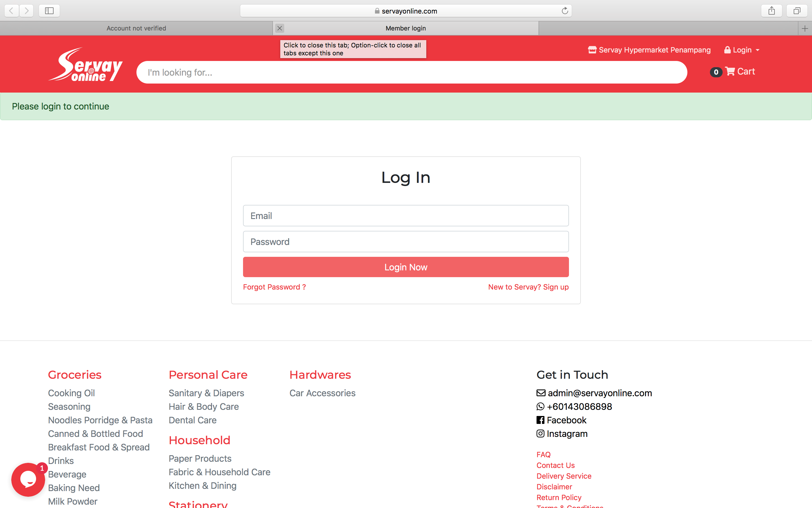Image resolution: width=812 pixels, height=508 pixels.
Task: Open Hardwares heading
Action: pos(320,375)
